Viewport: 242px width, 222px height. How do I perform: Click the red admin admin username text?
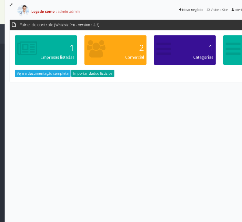(x=68, y=12)
